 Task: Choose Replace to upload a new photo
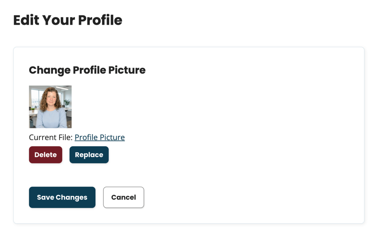click(89, 154)
